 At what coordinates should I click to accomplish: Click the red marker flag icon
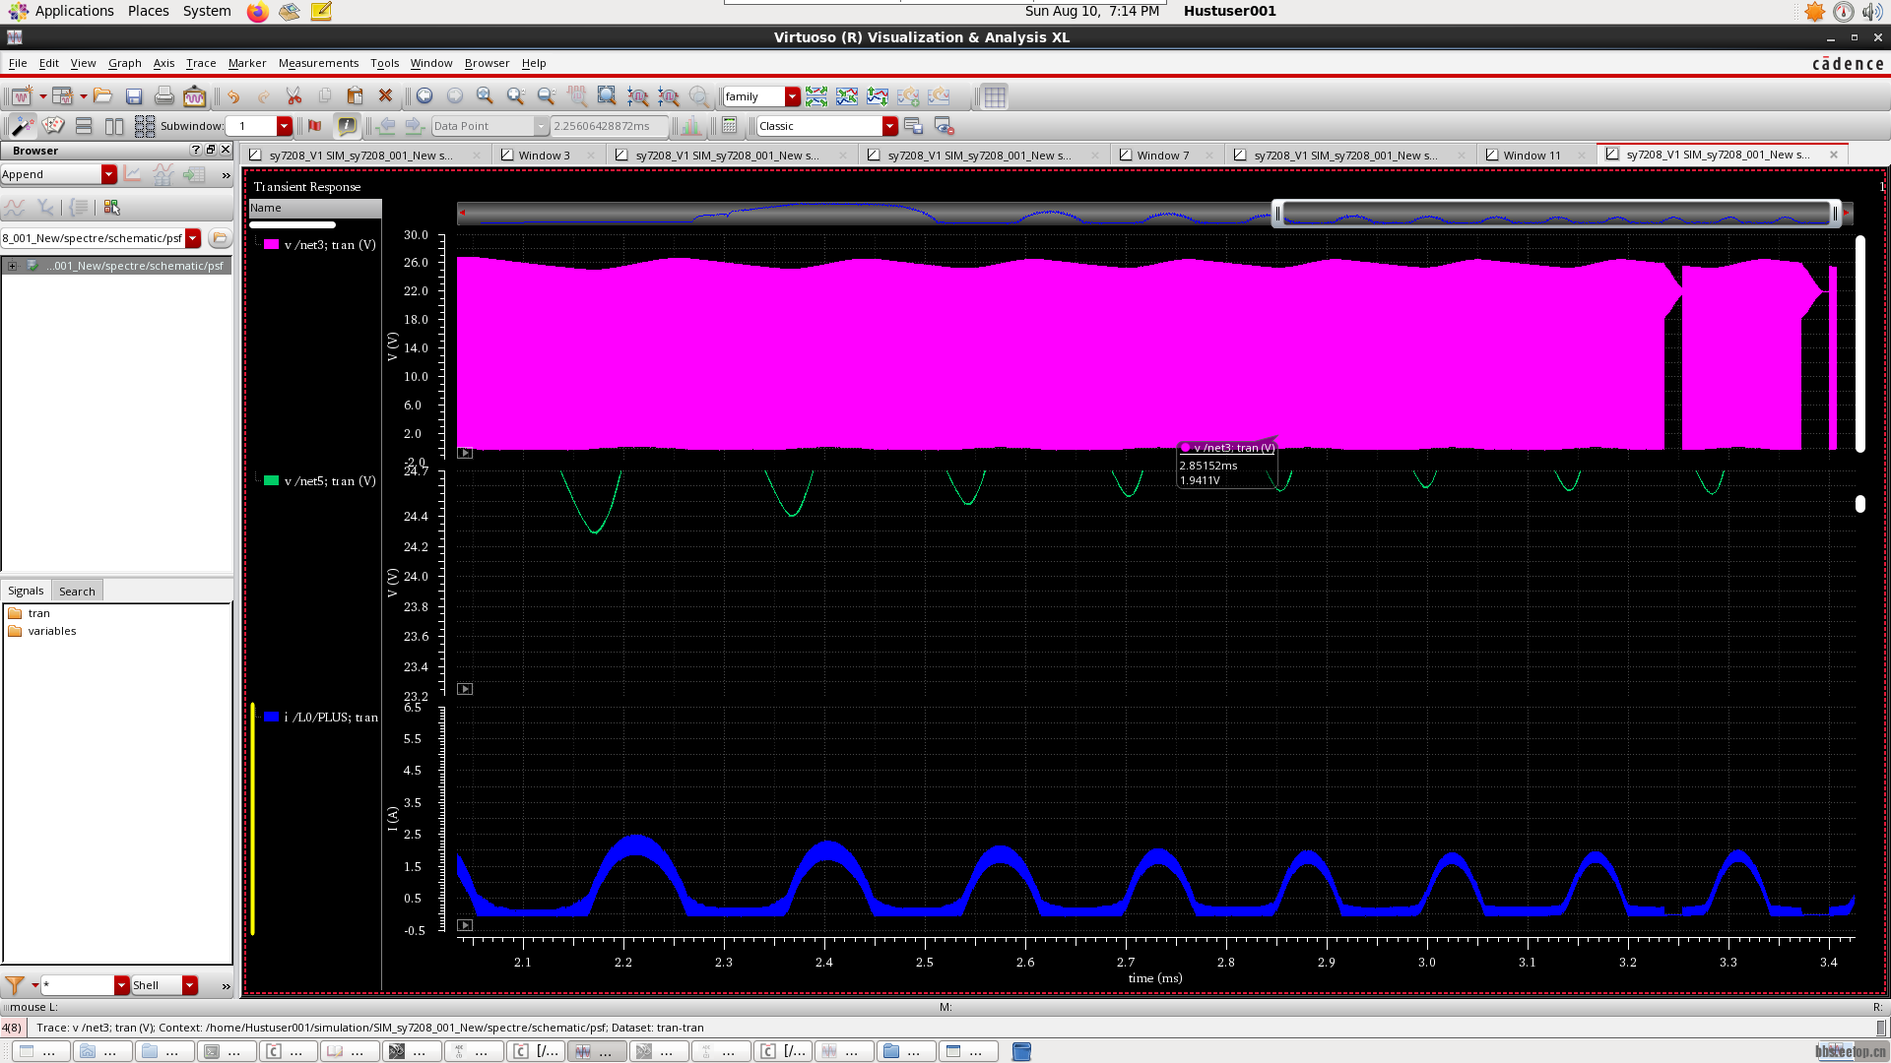[315, 126]
